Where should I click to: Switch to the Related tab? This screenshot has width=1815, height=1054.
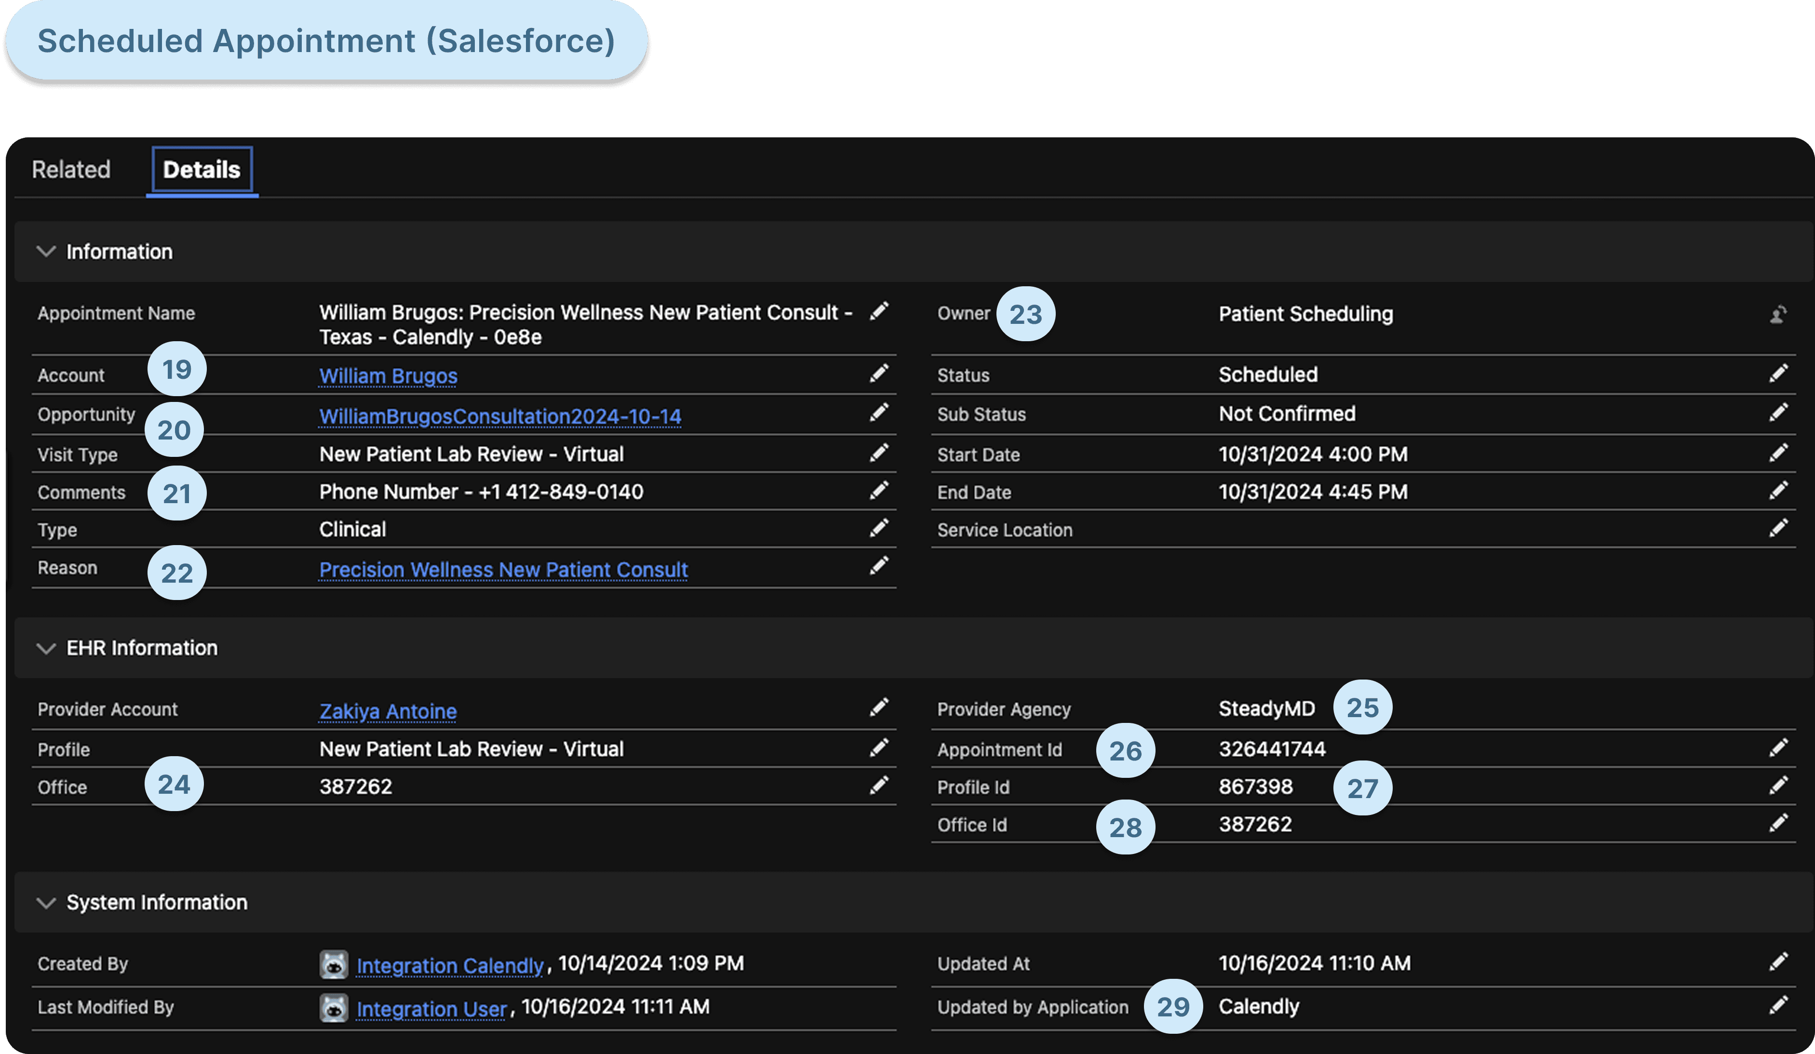pyautogui.click(x=70, y=169)
